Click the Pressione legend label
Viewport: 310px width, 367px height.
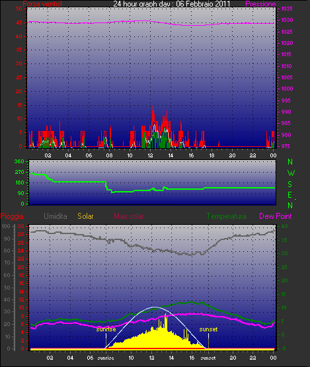point(260,4)
